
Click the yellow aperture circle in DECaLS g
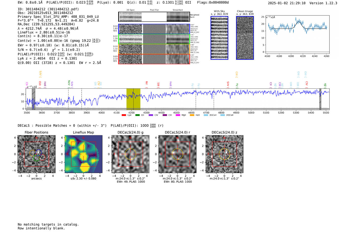(131, 154)
